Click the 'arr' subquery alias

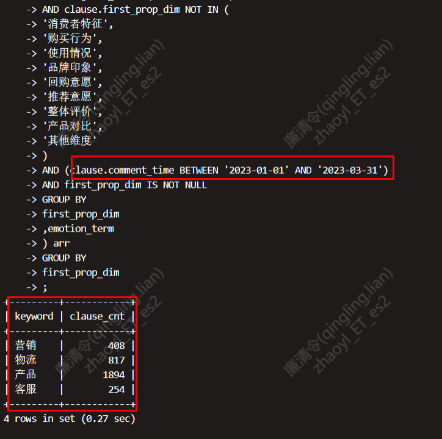click(x=62, y=243)
